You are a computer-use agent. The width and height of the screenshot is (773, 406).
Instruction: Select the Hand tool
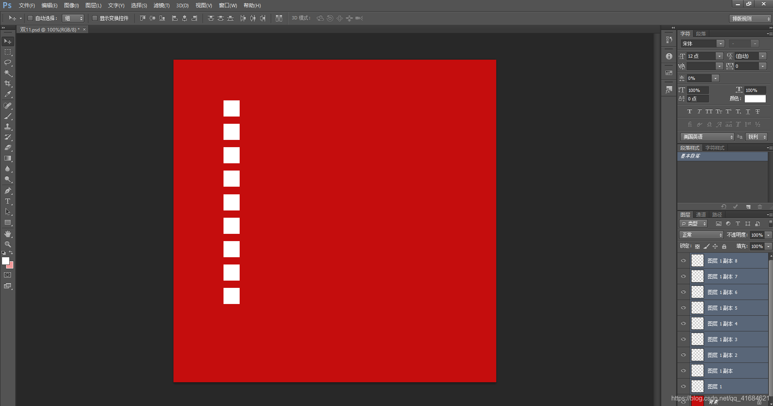click(8, 234)
